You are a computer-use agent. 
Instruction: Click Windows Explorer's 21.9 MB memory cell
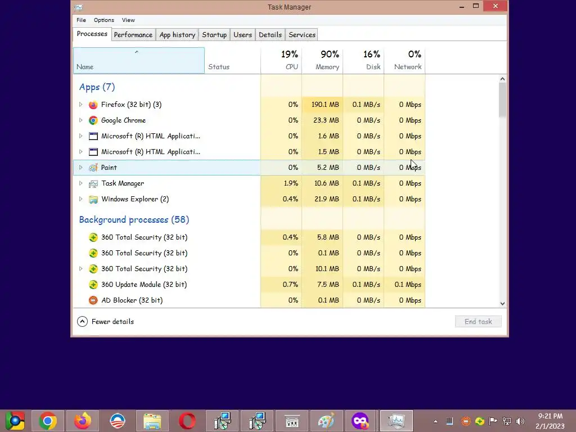click(322, 199)
